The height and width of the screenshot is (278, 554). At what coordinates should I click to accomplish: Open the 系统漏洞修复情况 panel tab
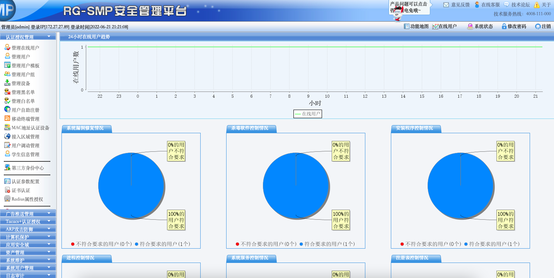click(85, 128)
